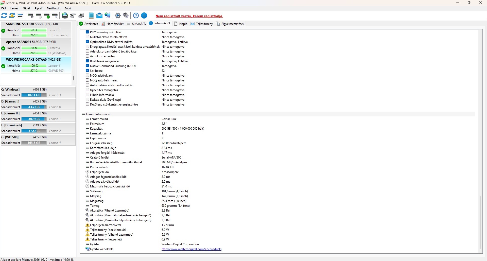Switch to the Napló tab
Viewport: 487px width, 261px height.
pyautogui.click(x=181, y=24)
